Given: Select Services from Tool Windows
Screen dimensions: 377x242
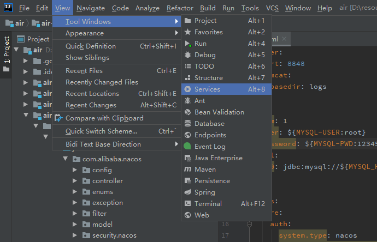Looking at the screenshot, I should (x=207, y=89).
